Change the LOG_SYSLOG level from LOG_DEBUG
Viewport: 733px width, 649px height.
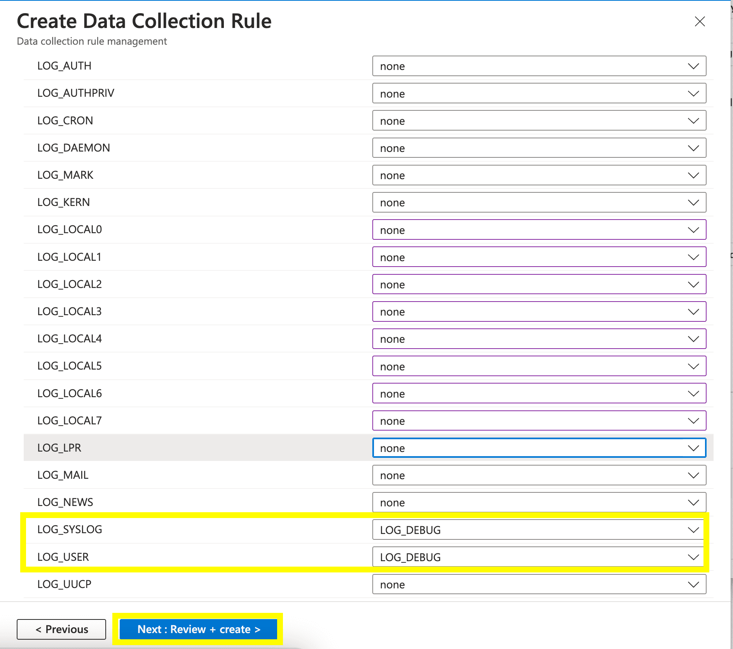(539, 530)
